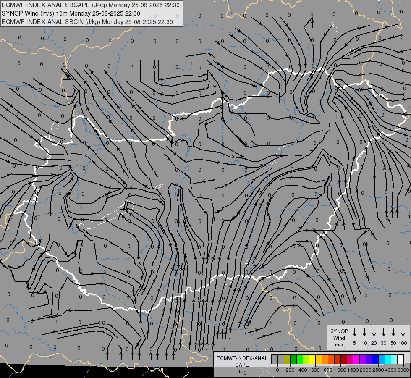The height and width of the screenshot is (378, 411).
Task: Select the gold CAPE swatch
Action: (319, 359)
